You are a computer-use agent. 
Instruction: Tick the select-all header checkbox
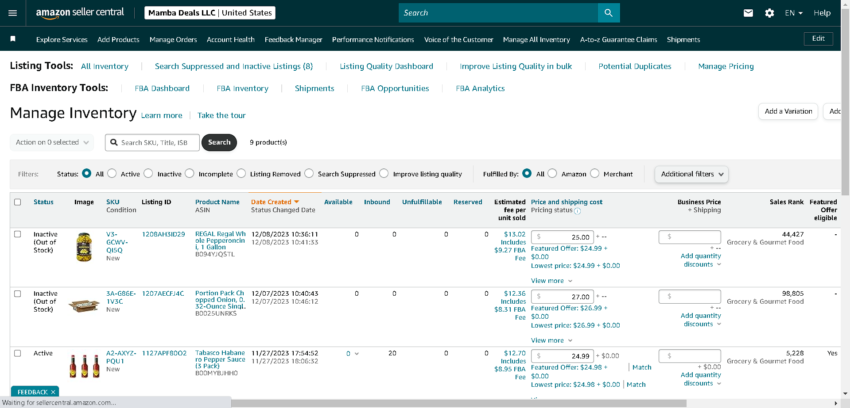click(18, 202)
